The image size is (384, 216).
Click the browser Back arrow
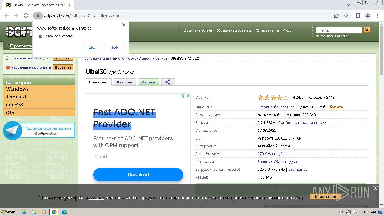7,16
